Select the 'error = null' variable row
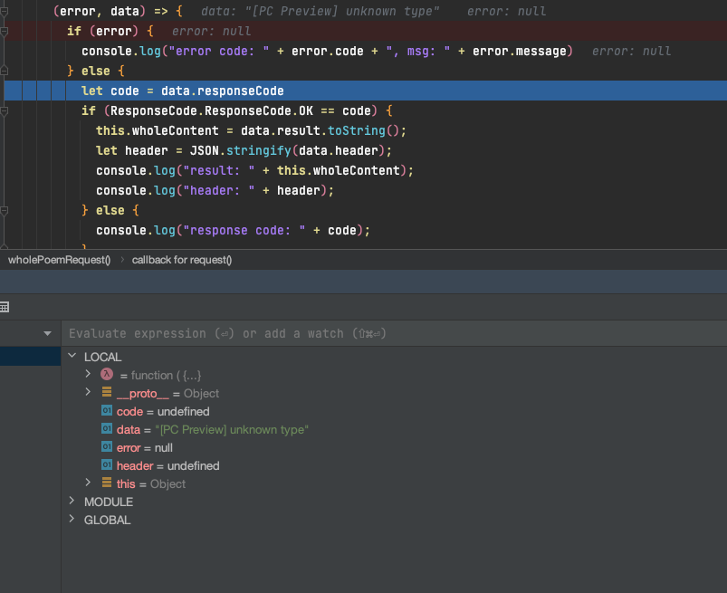This screenshot has height=593, width=727. point(394,447)
